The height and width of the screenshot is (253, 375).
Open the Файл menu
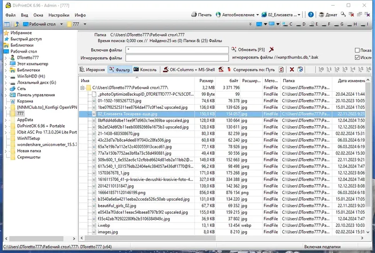point(10,15)
